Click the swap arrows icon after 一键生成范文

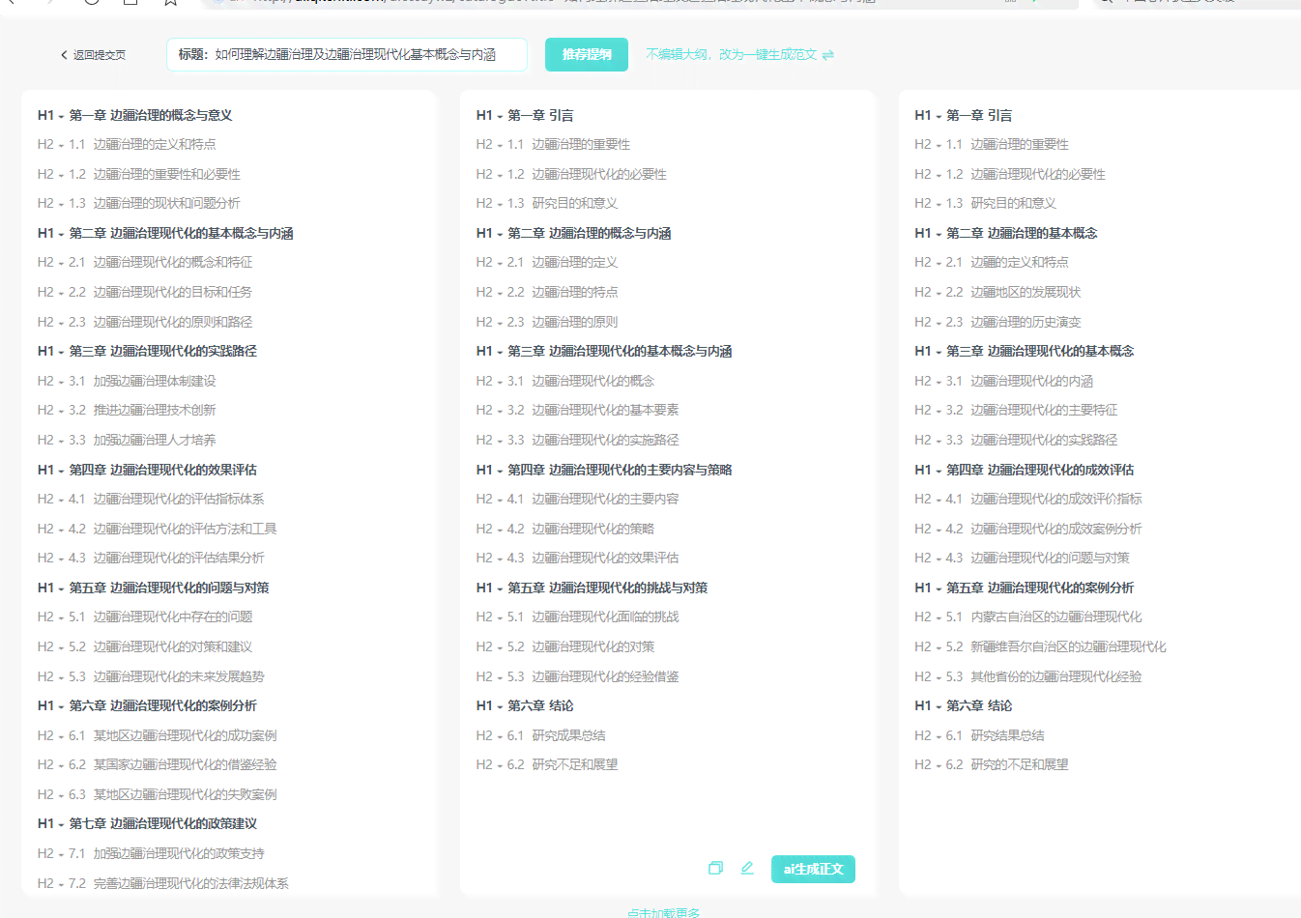click(827, 55)
